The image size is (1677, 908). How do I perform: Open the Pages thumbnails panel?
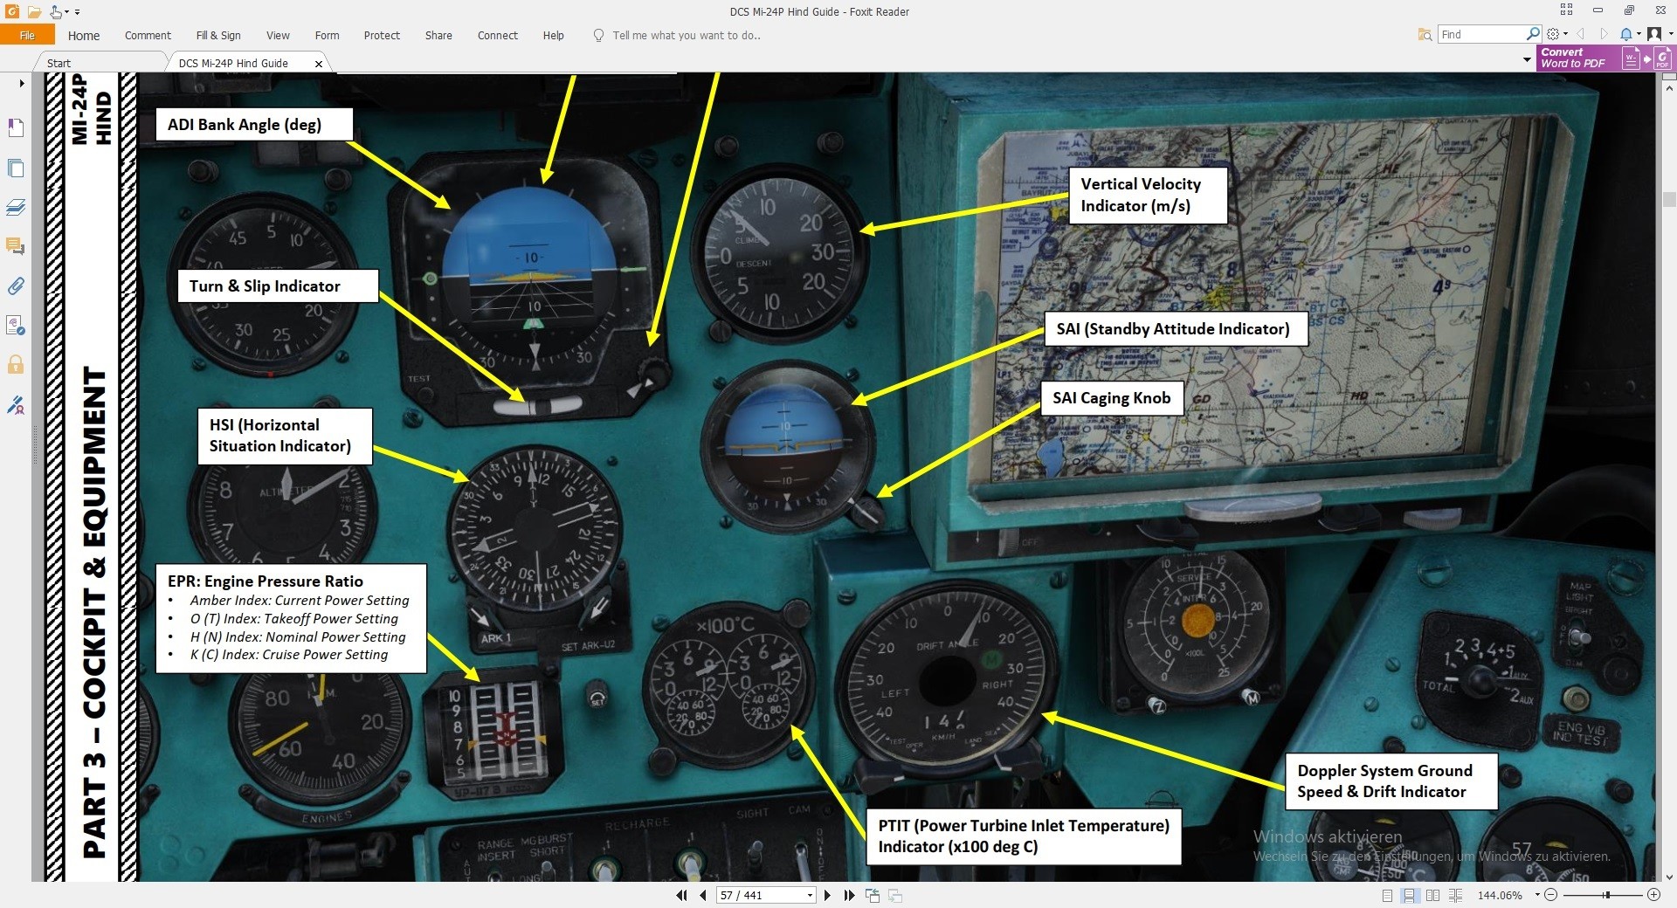(x=16, y=168)
